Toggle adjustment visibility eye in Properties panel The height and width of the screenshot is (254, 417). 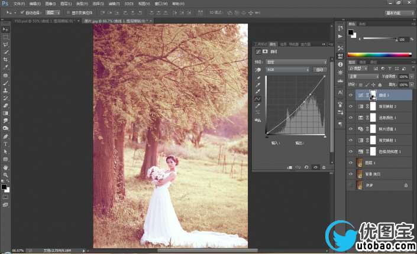coord(315,167)
